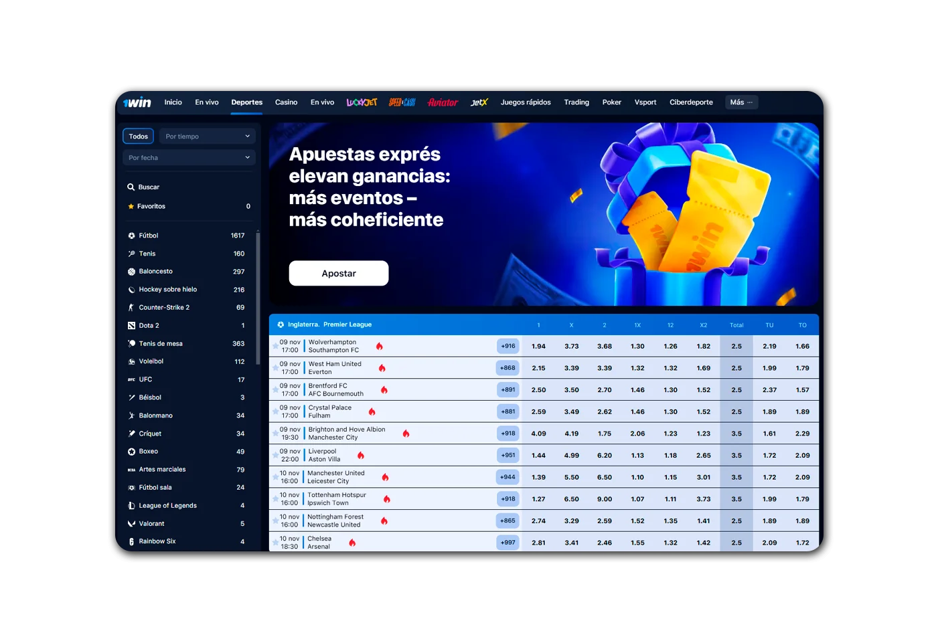Open the Lucky Jet game logo
Image resolution: width=940 pixels, height=643 pixels.
point(362,102)
